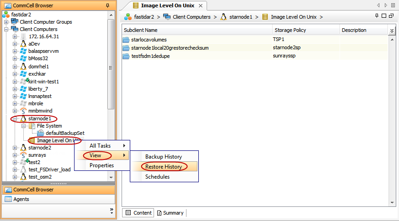399x221 pixels.
Task: Open the column chooser dropdown beside Description
Action: (392, 31)
